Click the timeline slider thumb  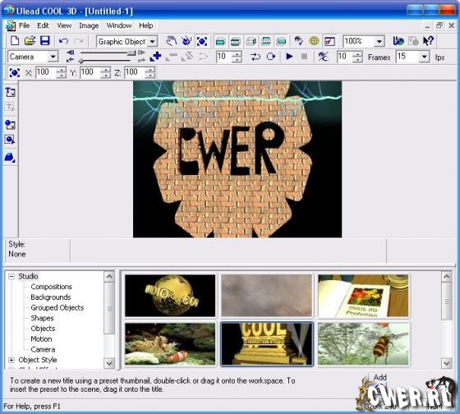[81, 61]
